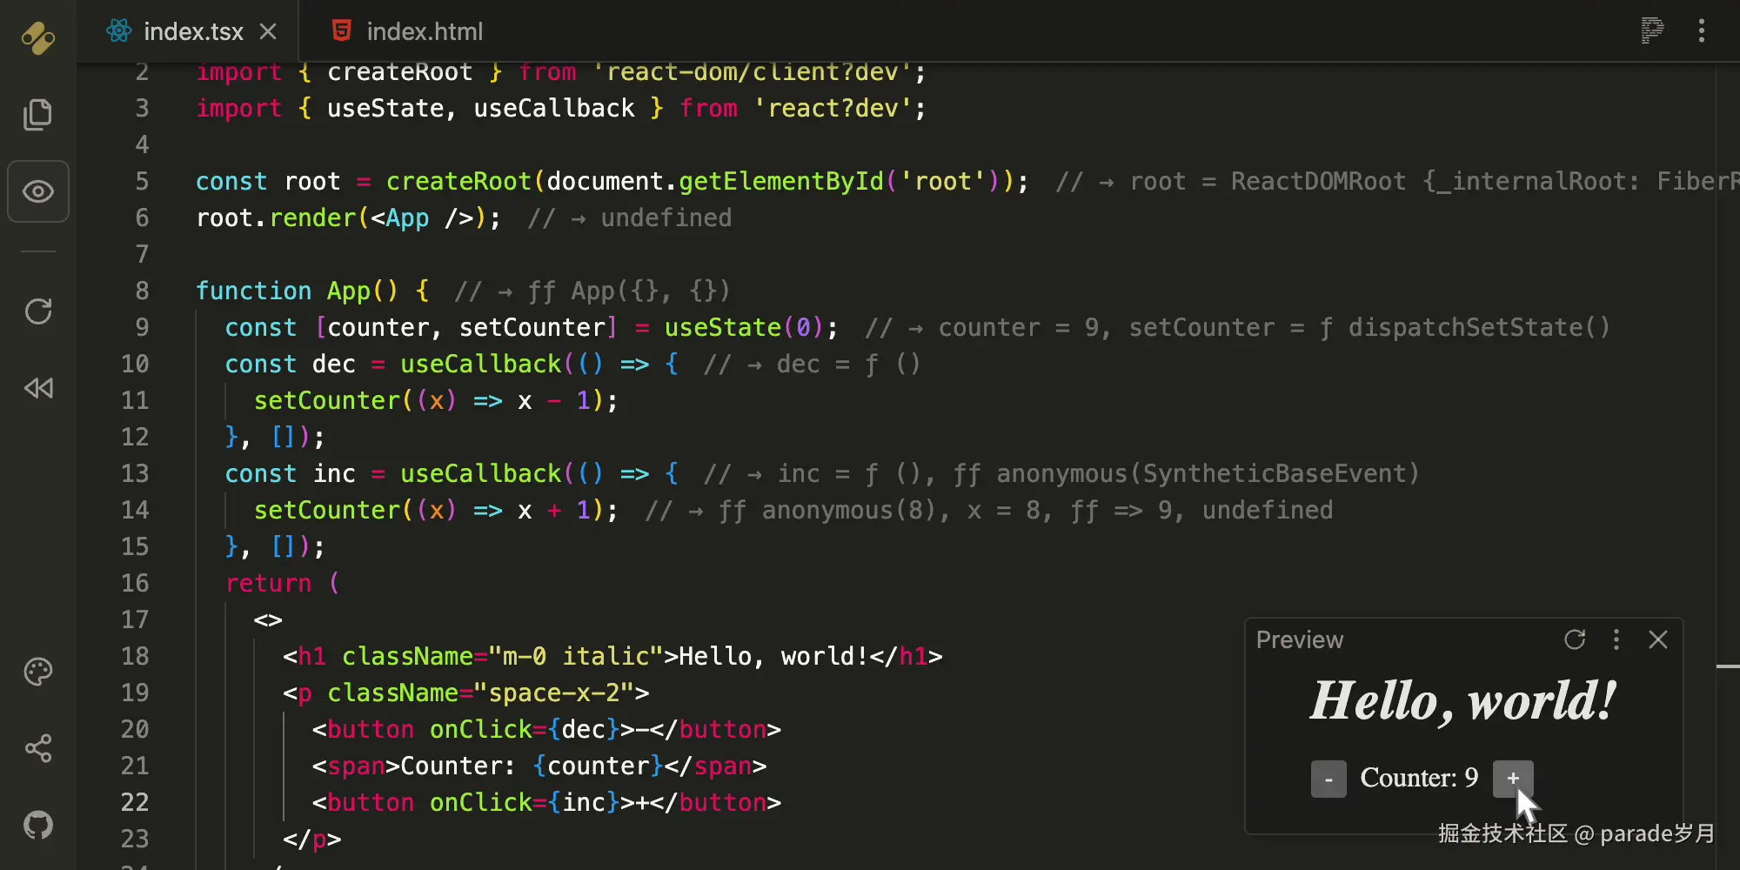Image resolution: width=1740 pixels, height=870 pixels.
Task: Open the GitHub repository icon
Action: (37, 825)
